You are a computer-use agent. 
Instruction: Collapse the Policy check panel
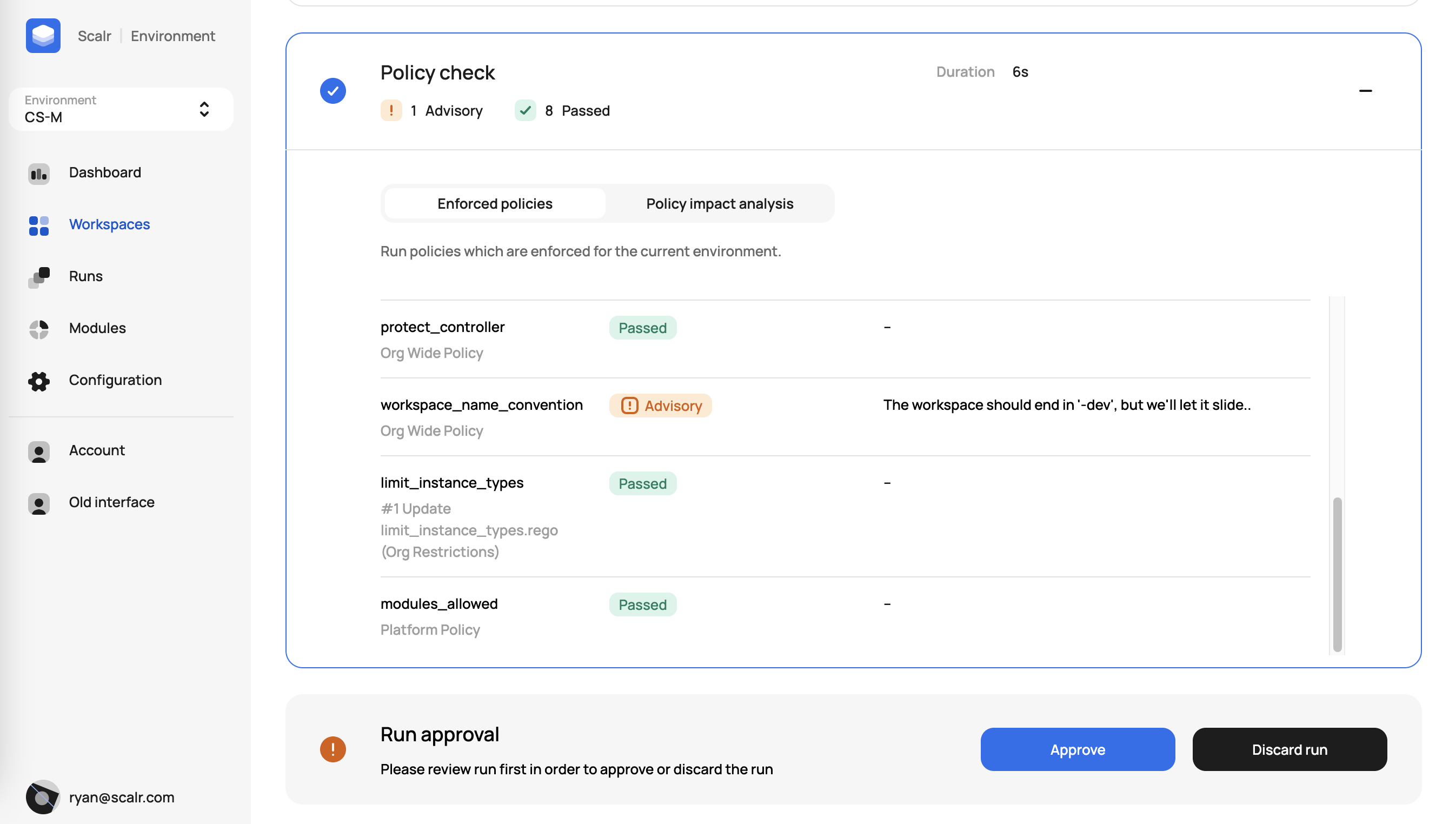1365,90
